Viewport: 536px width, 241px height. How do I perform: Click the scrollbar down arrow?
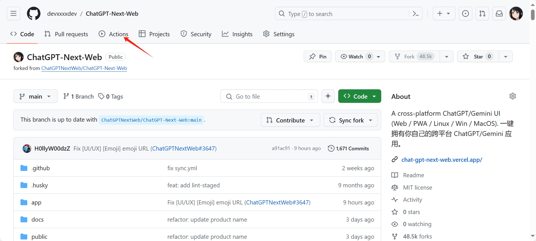[x=533, y=236]
